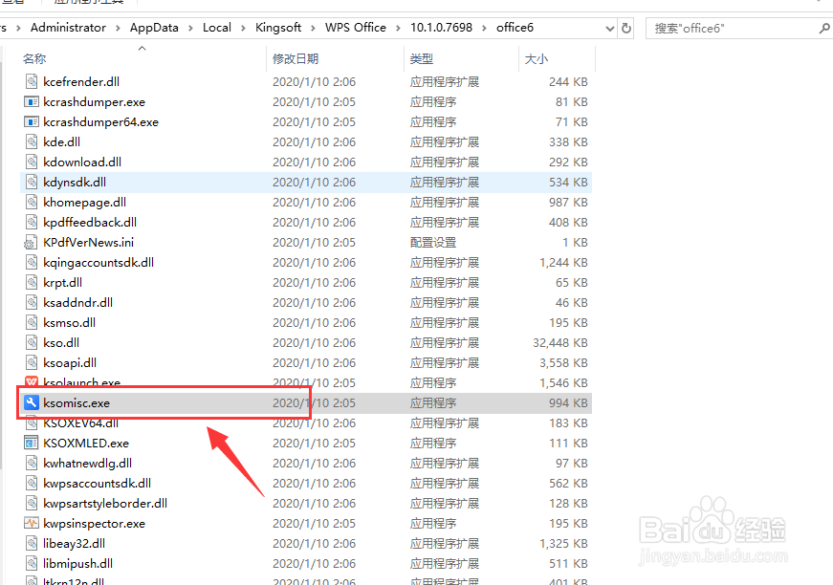Click the khomepage.dll file icon
This screenshot has height=585, width=833.
pos(32,203)
